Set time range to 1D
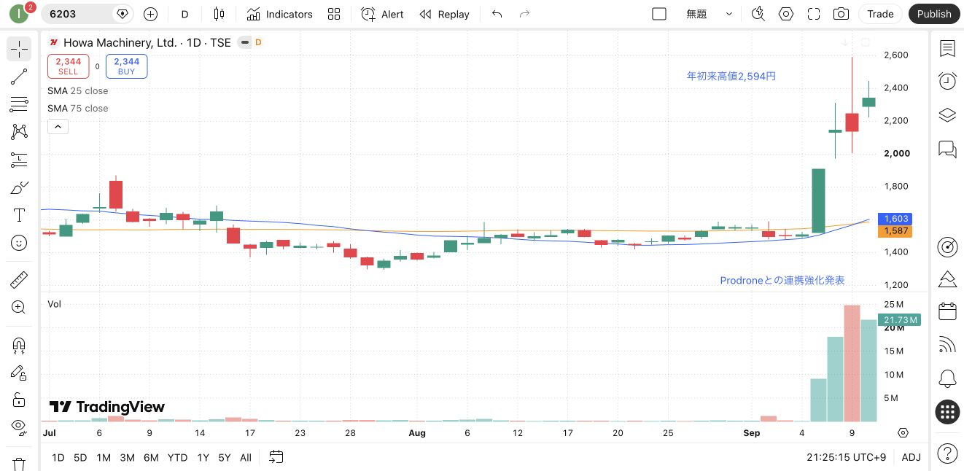Image resolution: width=964 pixels, height=471 pixels. (x=58, y=458)
